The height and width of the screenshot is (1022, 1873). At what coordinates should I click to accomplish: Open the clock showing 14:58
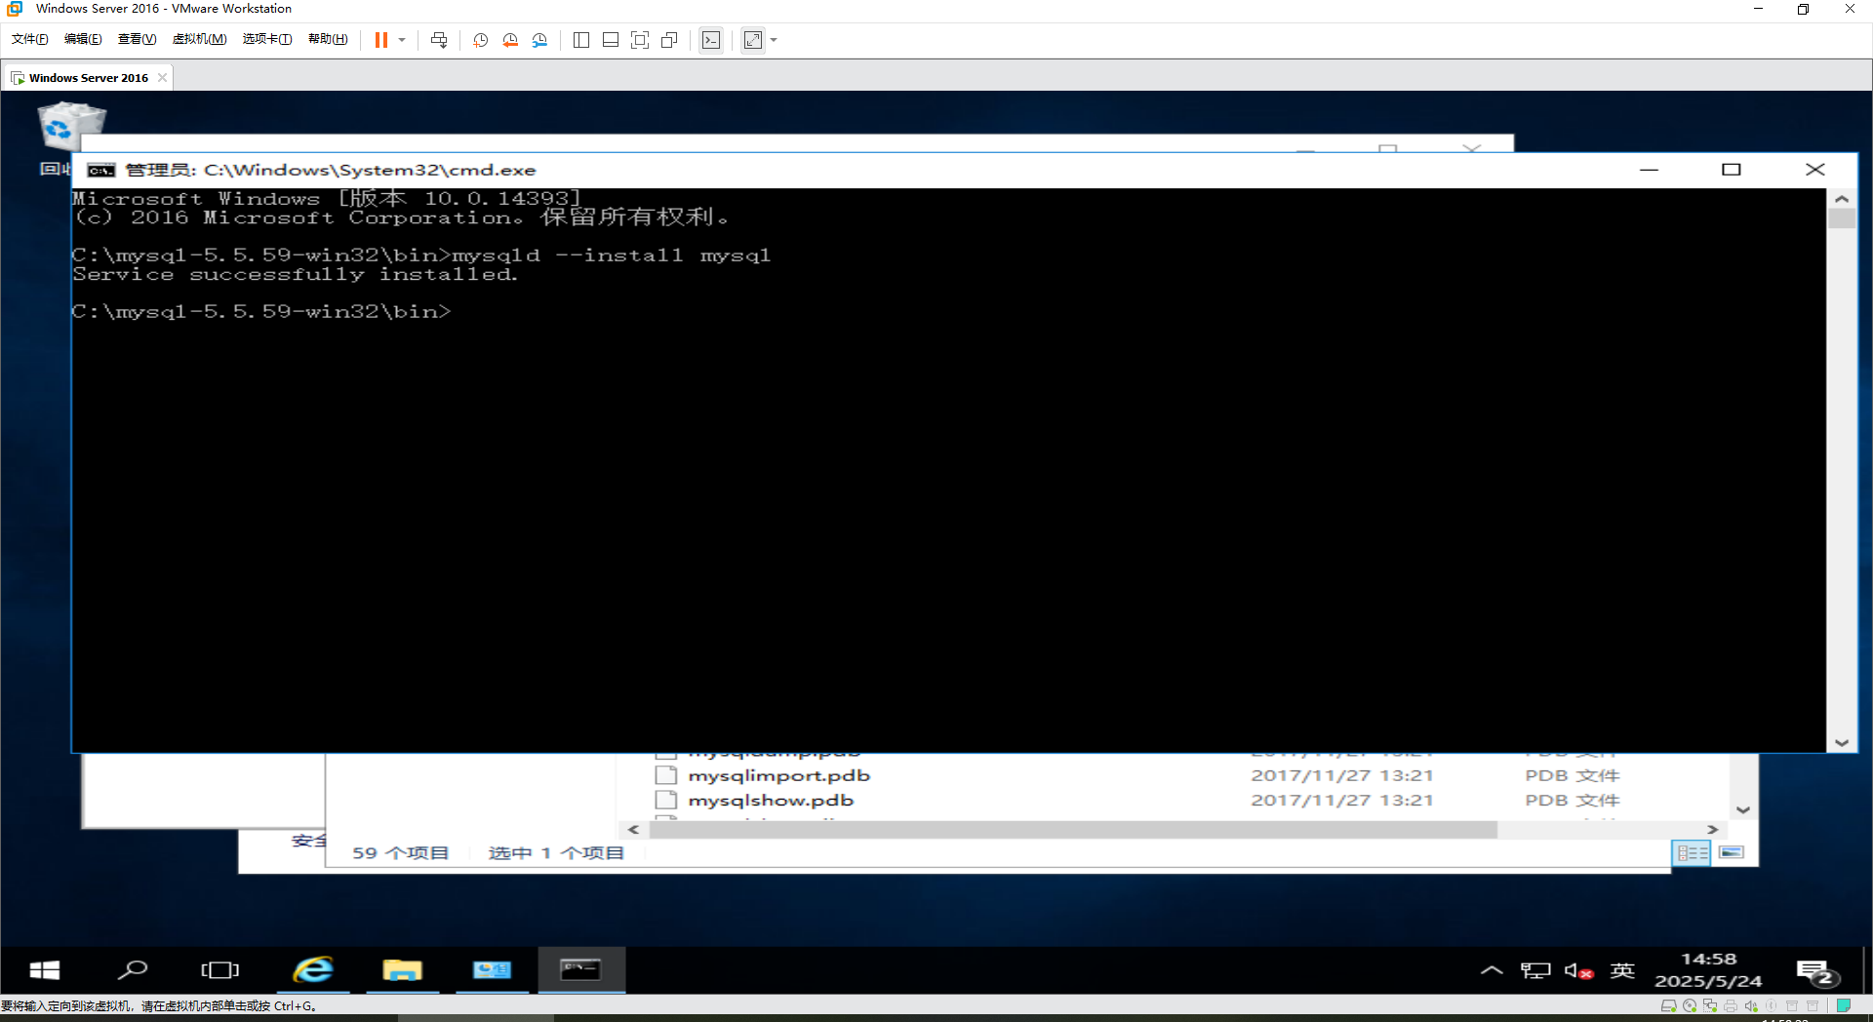(x=1708, y=970)
